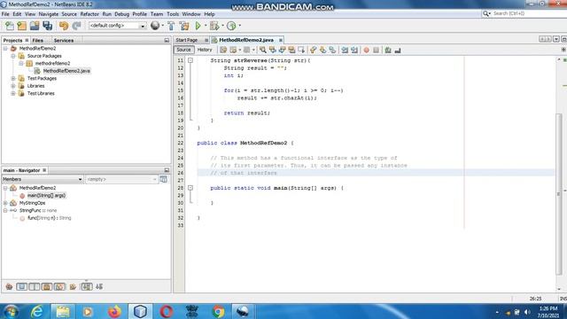This screenshot has height=319, width=567.
Task: Switch to the Files tab
Action: (x=37, y=41)
